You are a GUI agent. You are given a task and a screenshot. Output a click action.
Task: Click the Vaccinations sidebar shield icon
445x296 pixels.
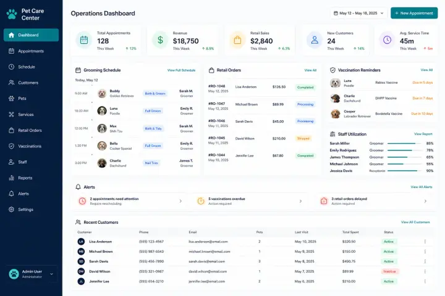(x=11, y=146)
